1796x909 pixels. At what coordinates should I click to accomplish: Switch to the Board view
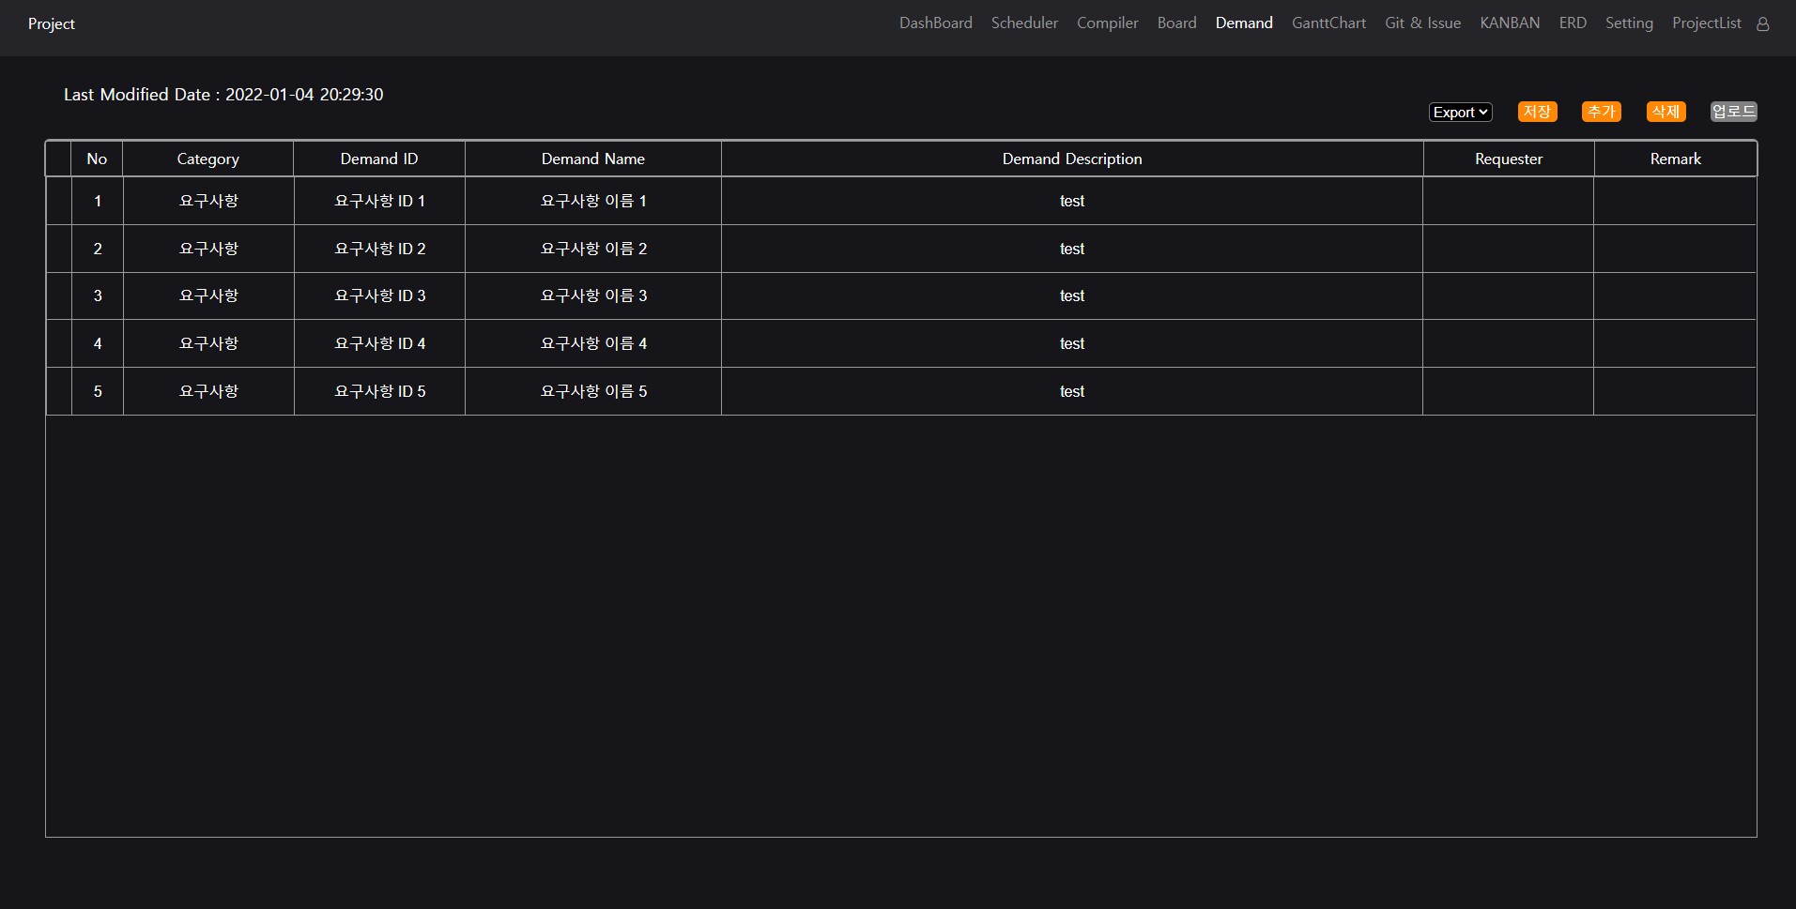click(1177, 23)
